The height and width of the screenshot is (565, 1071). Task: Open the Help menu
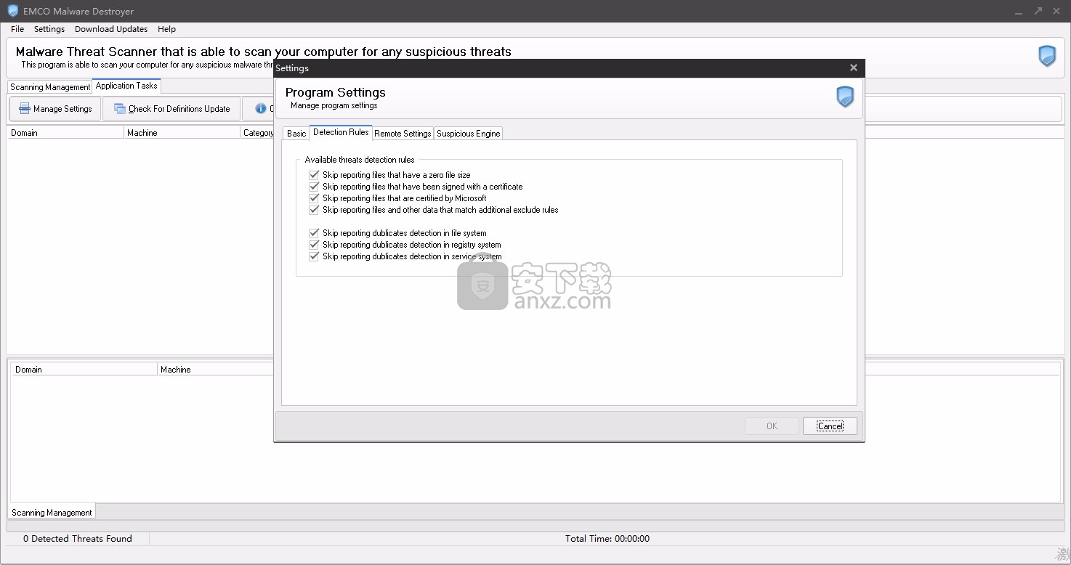click(166, 29)
